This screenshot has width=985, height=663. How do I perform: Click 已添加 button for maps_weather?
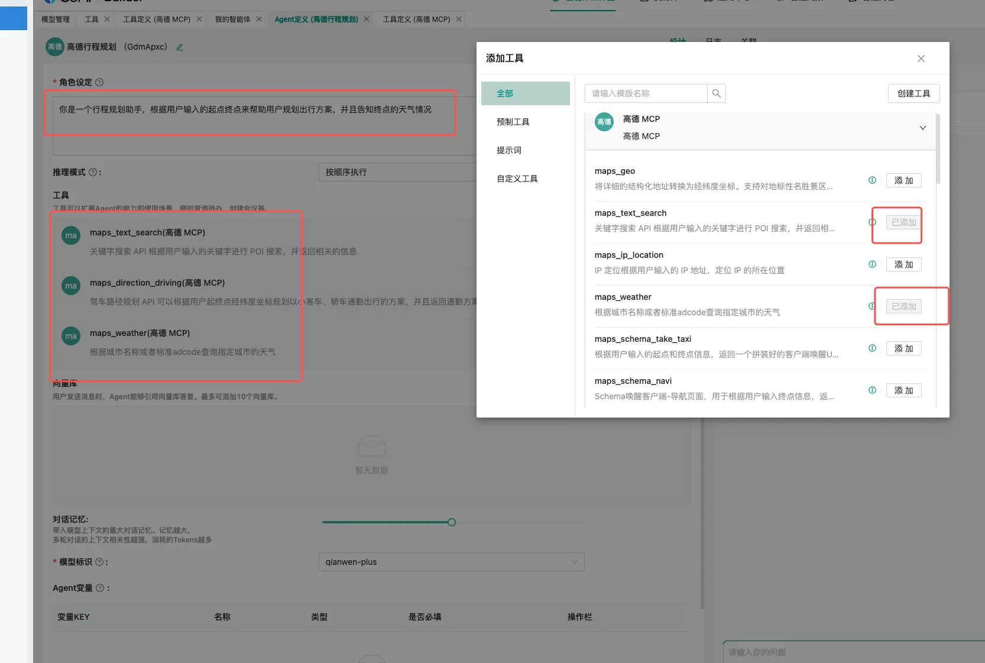(x=903, y=306)
